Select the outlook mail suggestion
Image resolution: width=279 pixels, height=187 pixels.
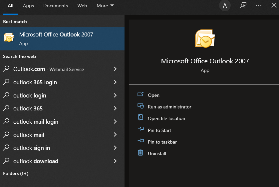pos(62,135)
